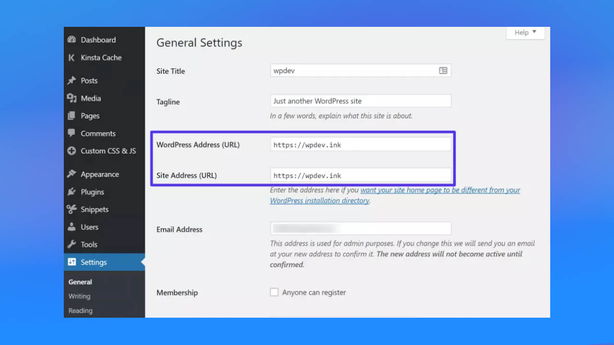Viewport: 614px width, 345px height.
Task: Click the Posts pushpin icon
Action: coord(71,80)
